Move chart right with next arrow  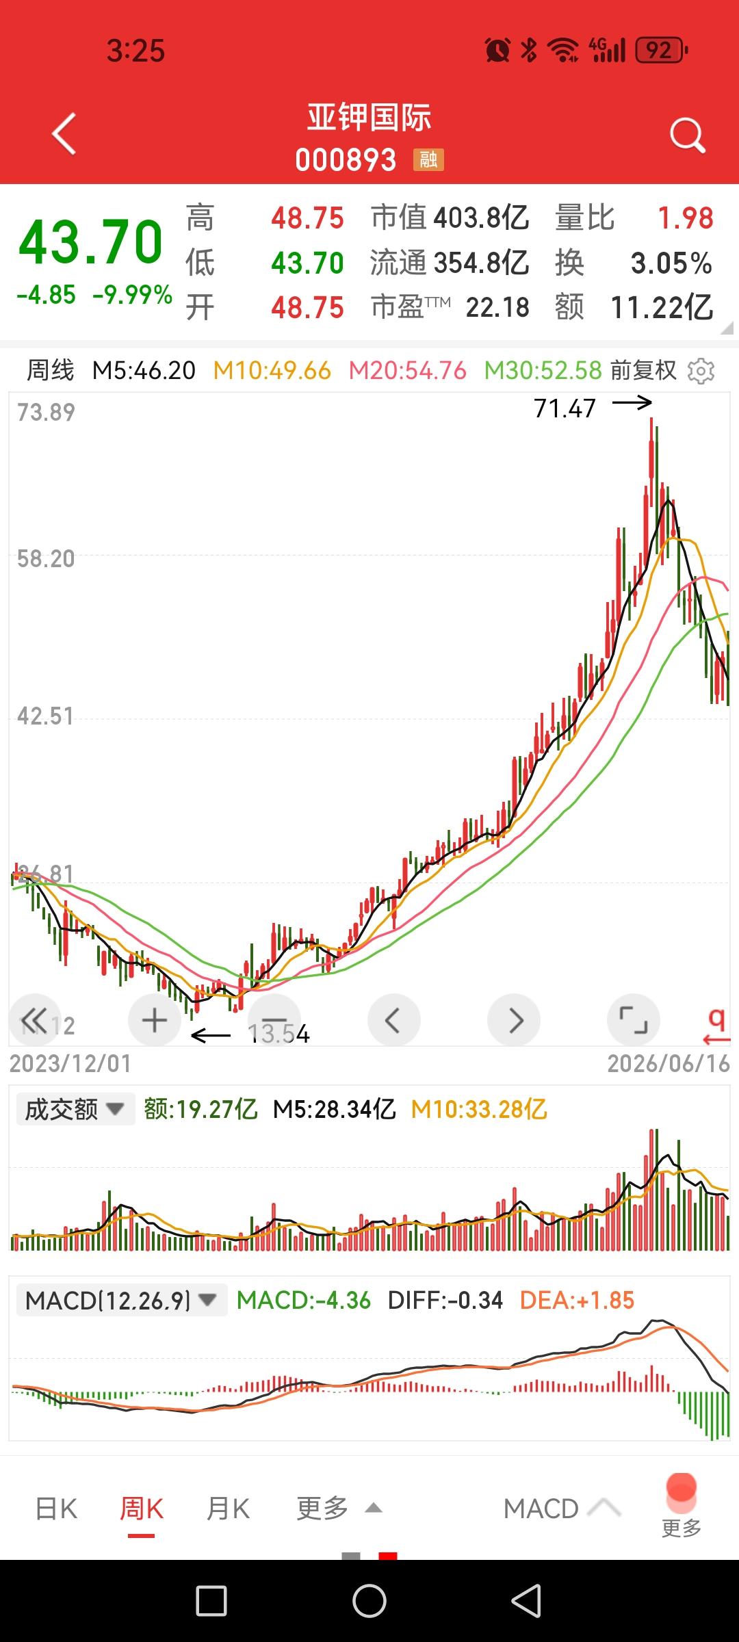point(514,1020)
